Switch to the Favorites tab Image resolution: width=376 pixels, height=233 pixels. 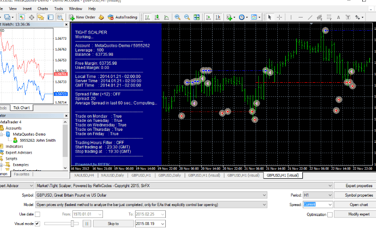[x=22, y=174]
